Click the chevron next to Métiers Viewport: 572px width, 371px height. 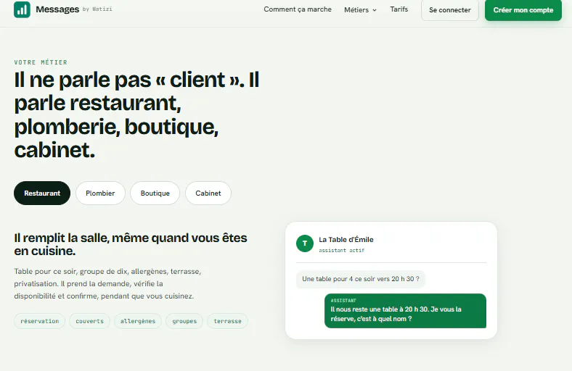375,10
